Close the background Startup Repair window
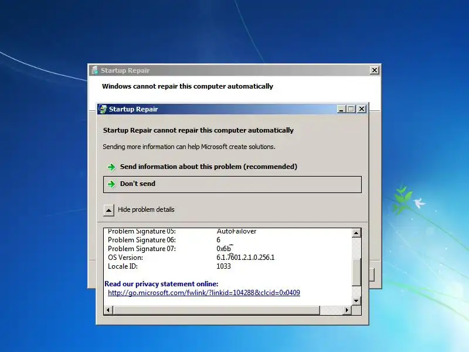This screenshot has height=352, width=469. [374, 70]
